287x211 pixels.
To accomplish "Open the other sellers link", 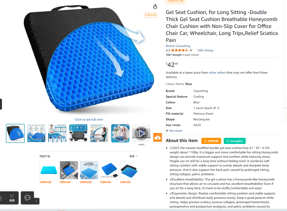I will [x=217, y=72].
